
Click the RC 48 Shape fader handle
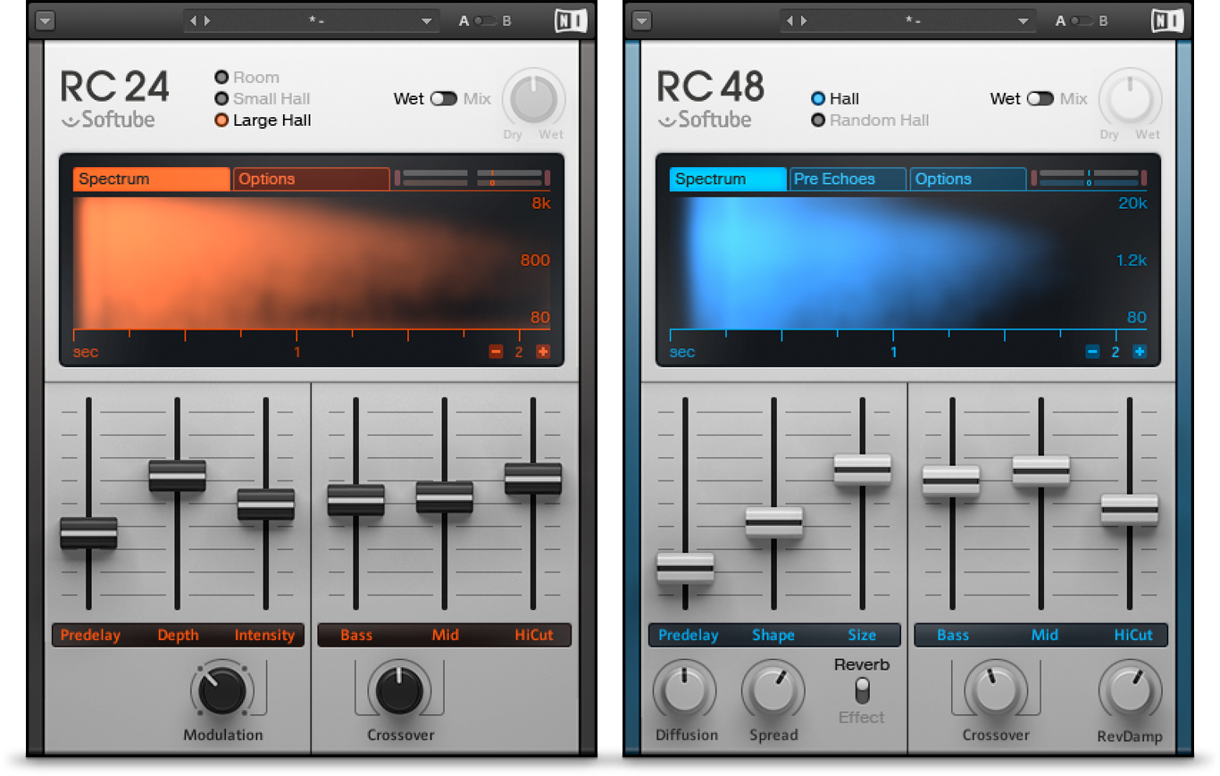[x=773, y=522]
